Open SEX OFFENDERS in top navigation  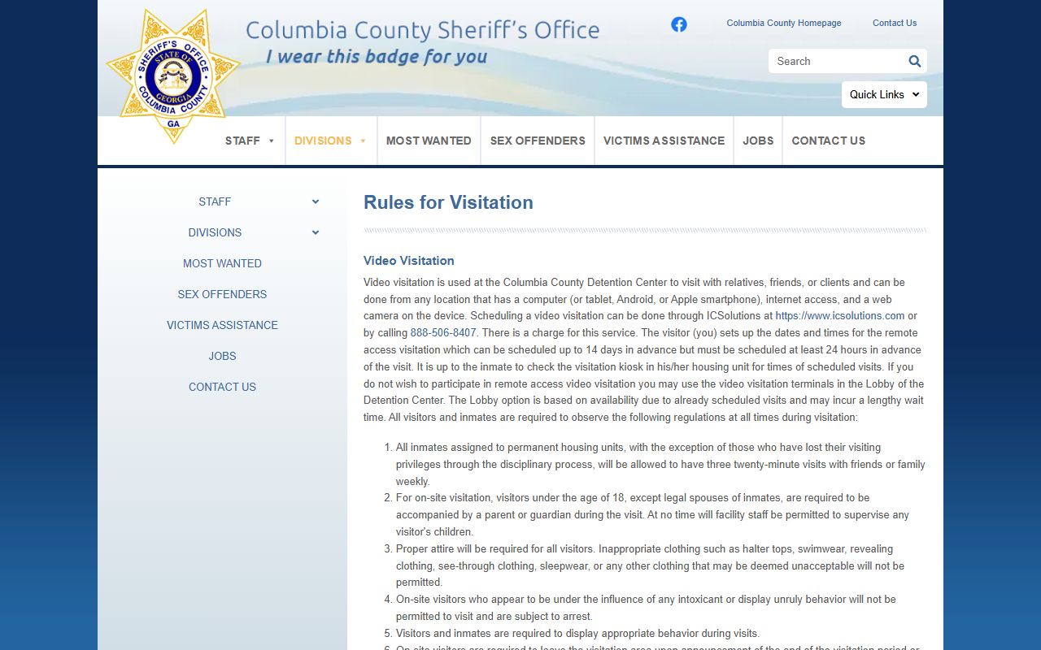538,141
